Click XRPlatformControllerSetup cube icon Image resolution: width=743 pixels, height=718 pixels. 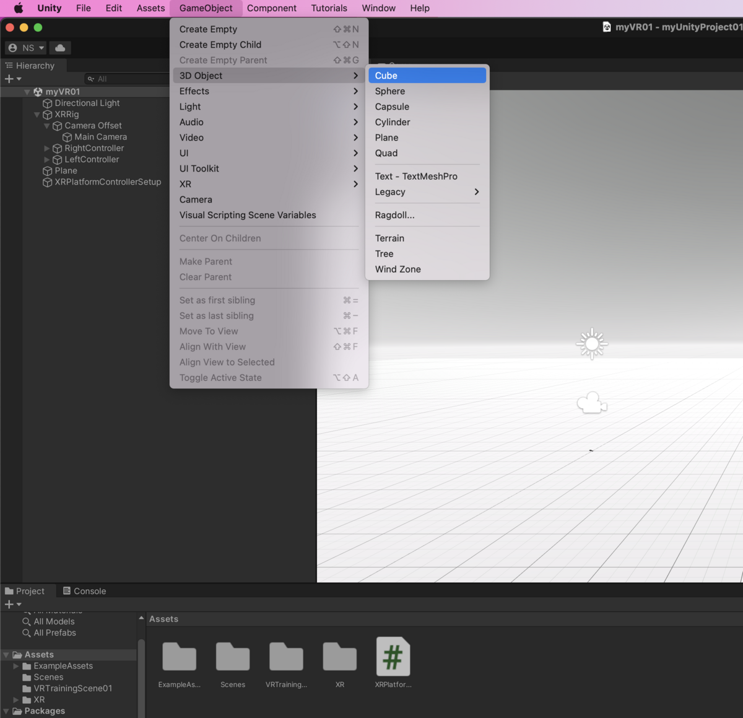pyautogui.click(x=47, y=182)
